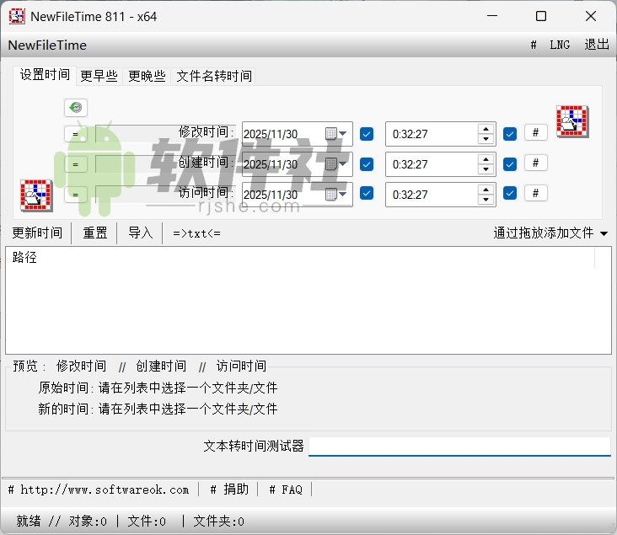Image resolution: width=617 pixels, height=535 pixels.
Task: Open the # FAQ link
Action: 286,490
